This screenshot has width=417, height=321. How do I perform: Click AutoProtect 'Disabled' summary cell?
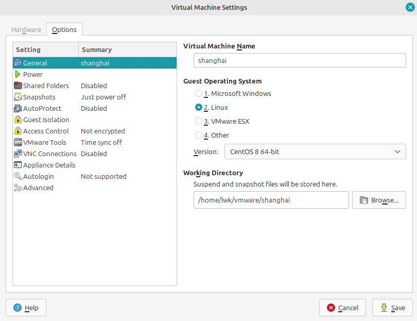click(94, 108)
